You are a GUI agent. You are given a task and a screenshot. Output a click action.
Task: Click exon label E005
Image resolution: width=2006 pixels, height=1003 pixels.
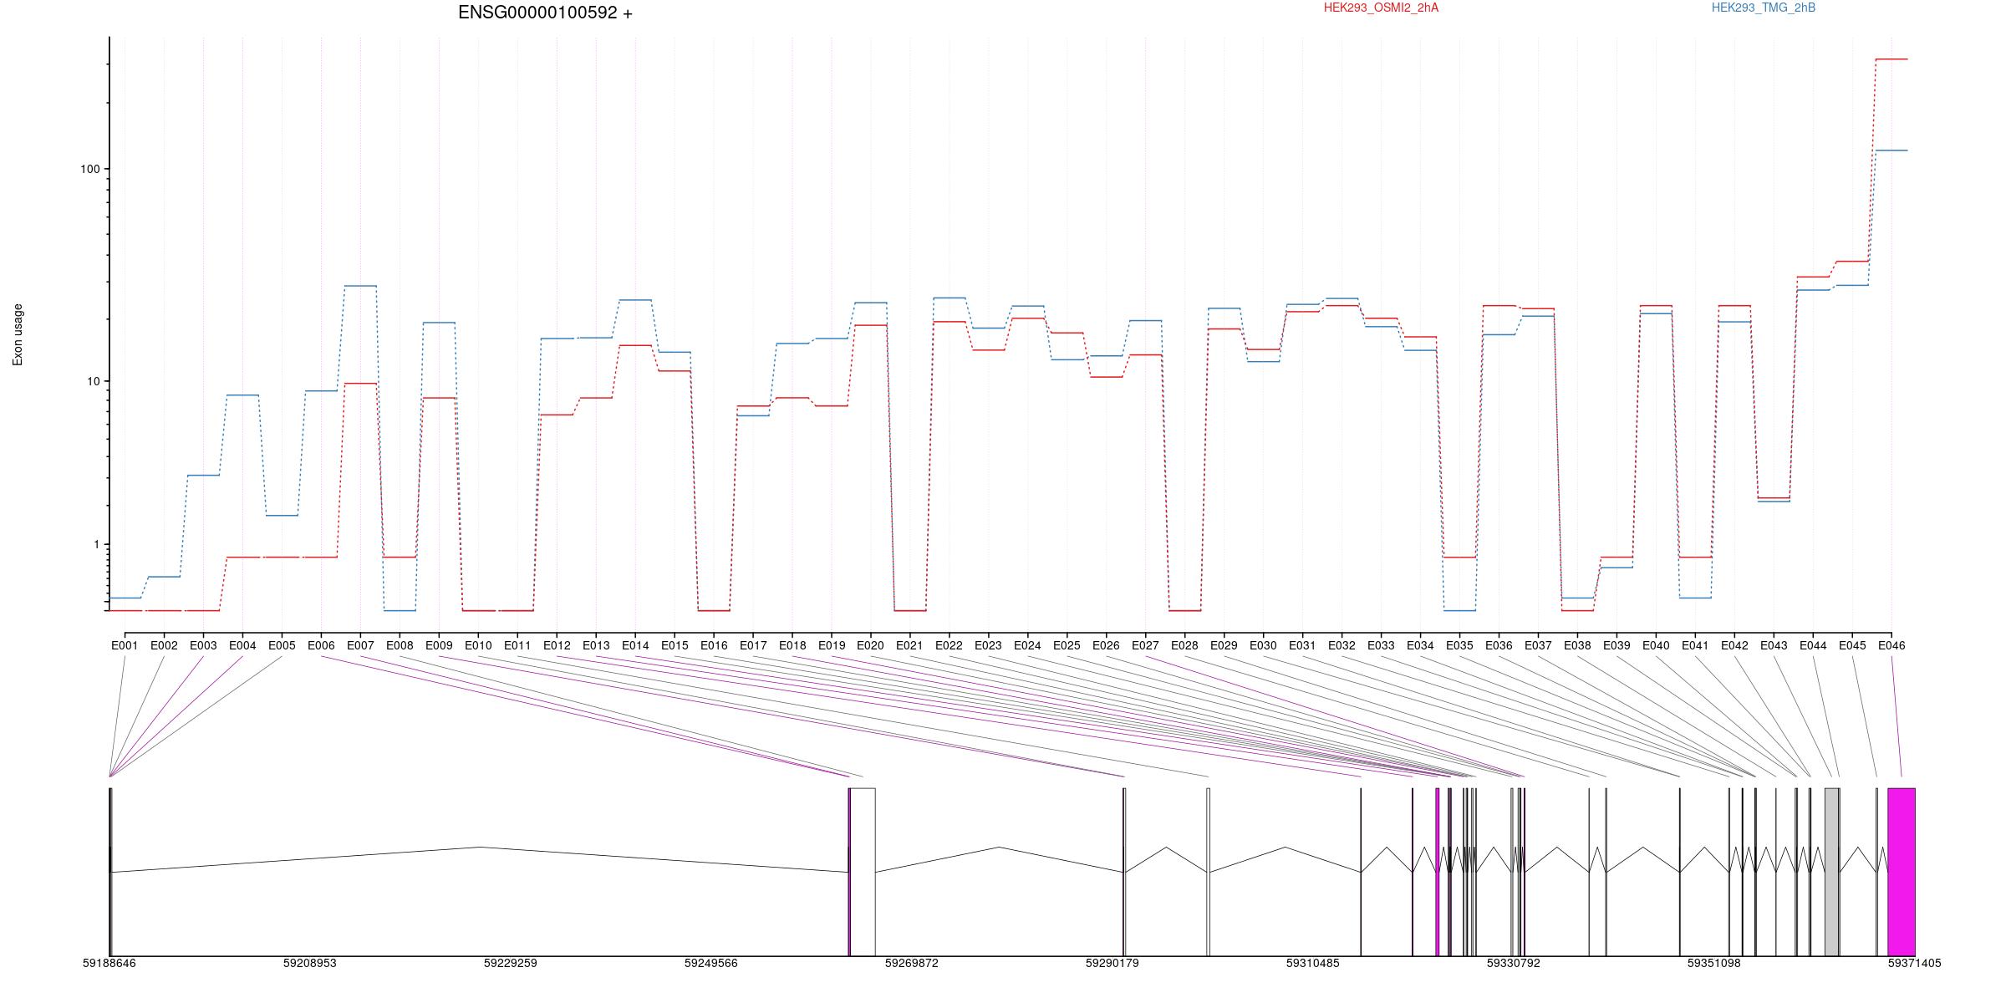pyautogui.click(x=282, y=645)
